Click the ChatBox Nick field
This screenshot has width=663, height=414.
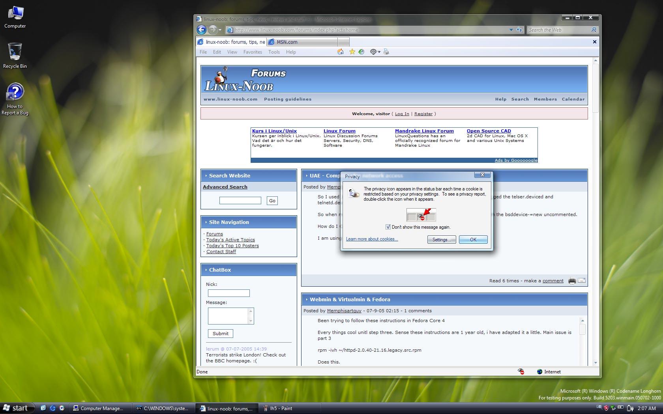[228, 293]
